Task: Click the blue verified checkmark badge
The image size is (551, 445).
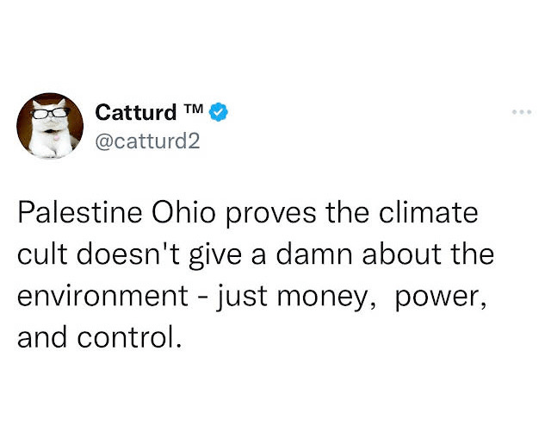Action: click(220, 111)
